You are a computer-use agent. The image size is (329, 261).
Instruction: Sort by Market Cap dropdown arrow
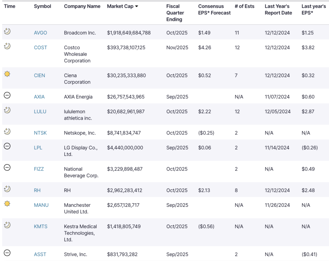point(136,7)
